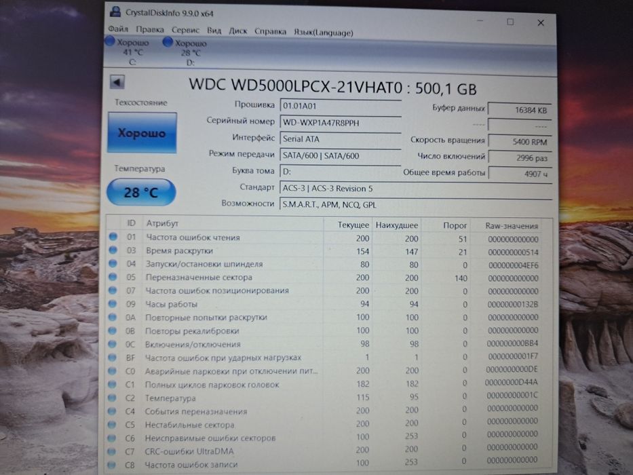633x475 pixels.
Task: Click the Raw-значения column header
Action: pos(512,226)
